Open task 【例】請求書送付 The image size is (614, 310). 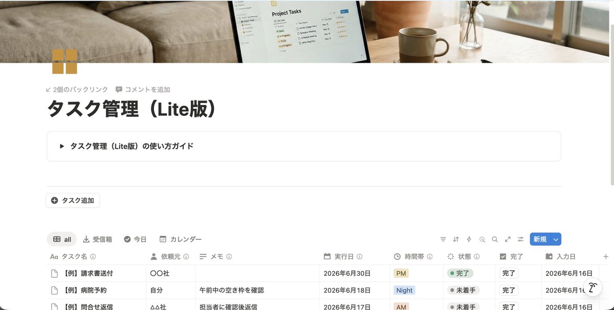[x=89, y=273]
